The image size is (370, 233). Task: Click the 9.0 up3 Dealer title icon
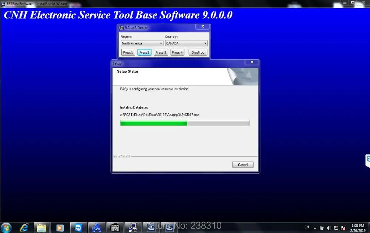coord(121,28)
